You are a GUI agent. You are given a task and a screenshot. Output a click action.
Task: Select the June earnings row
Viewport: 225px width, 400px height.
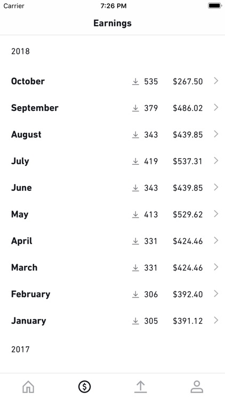pyautogui.click(x=112, y=188)
